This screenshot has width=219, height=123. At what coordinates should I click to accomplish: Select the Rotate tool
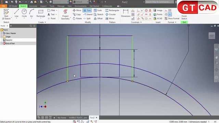click(x=77, y=18)
